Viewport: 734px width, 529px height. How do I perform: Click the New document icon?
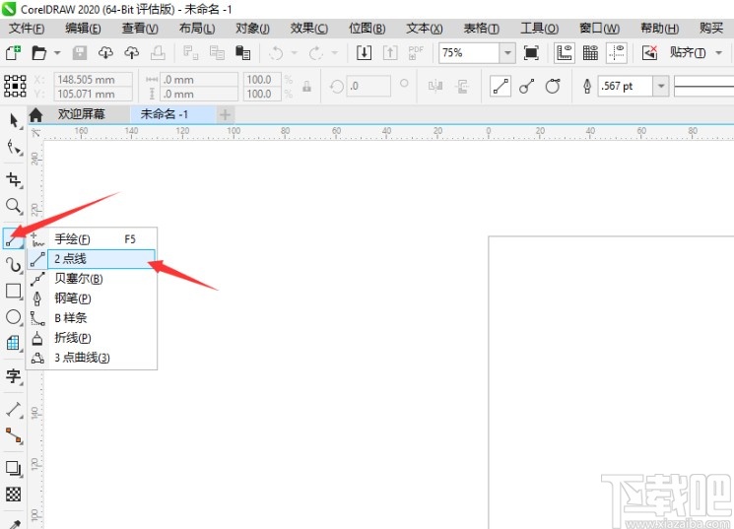click(x=14, y=52)
